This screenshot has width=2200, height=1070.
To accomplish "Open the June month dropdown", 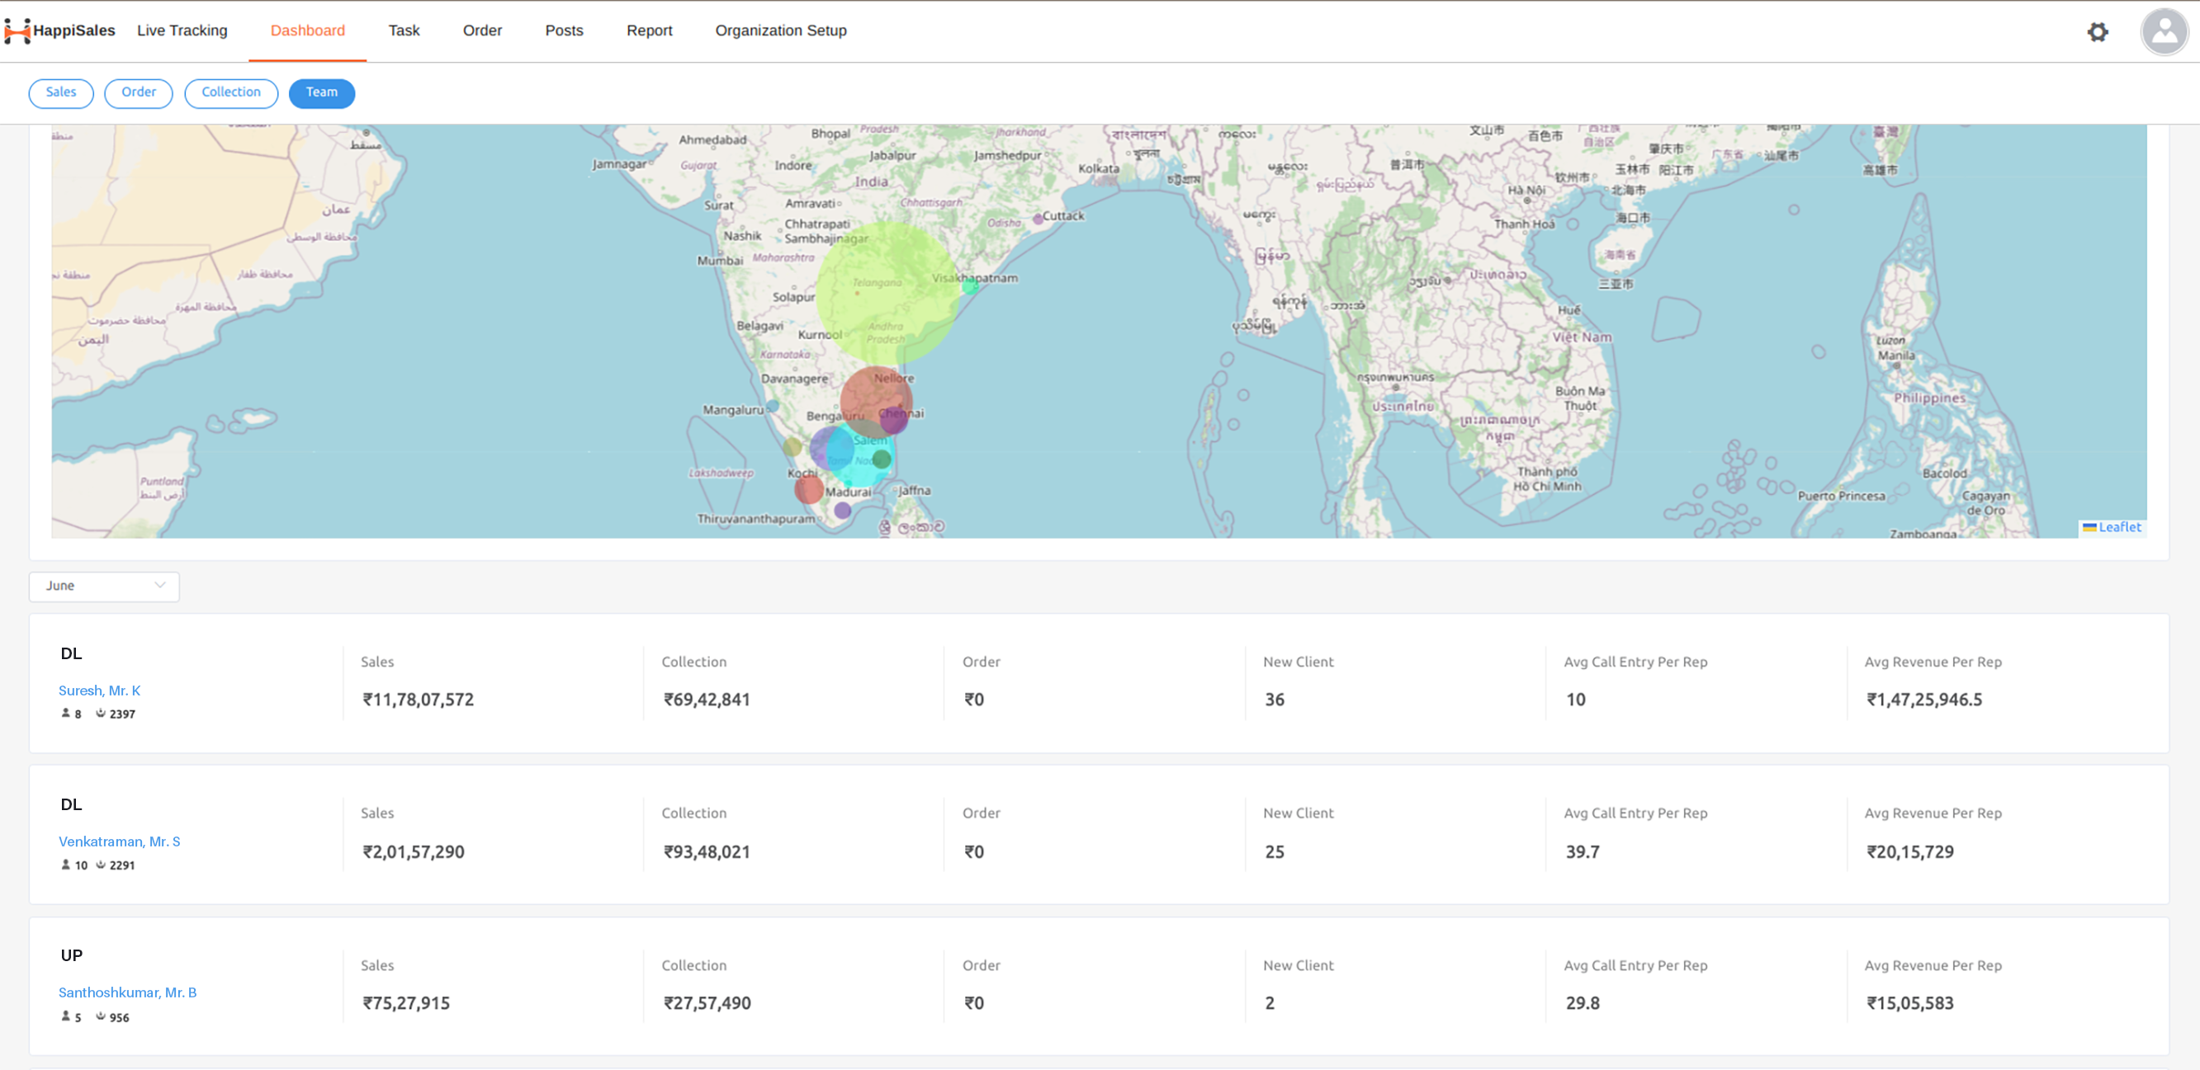I will 104,587.
